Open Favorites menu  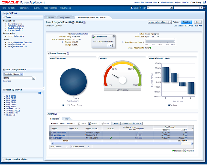tap(38, 8)
